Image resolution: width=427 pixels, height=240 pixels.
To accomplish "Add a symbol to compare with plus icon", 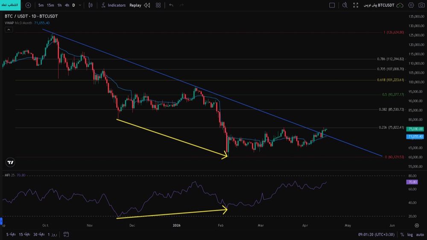I will 28,5.
